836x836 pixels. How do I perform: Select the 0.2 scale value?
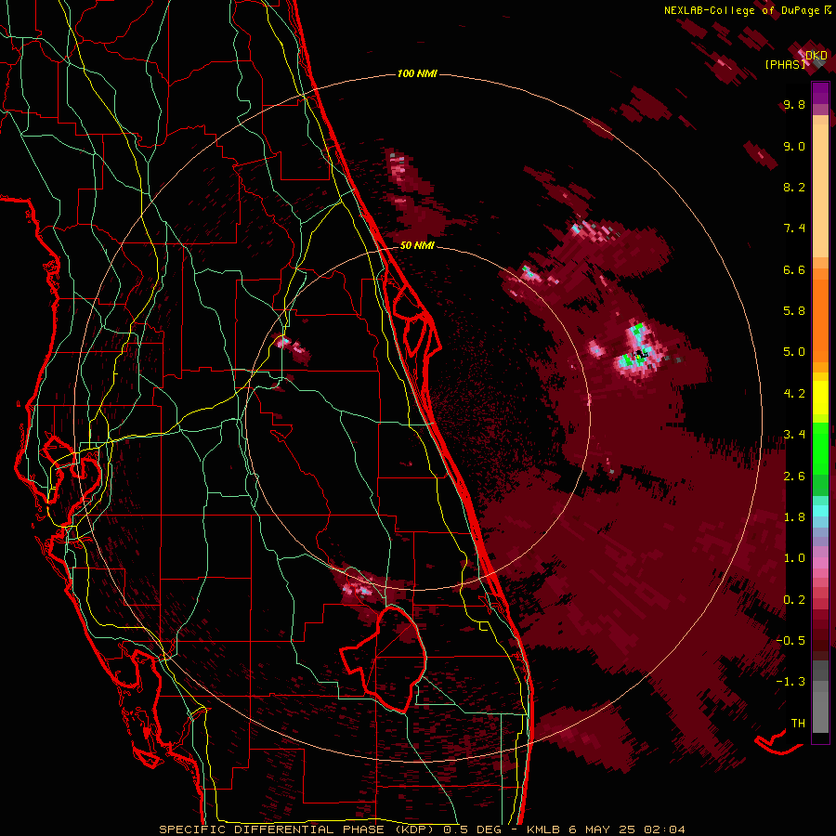click(794, 600)
